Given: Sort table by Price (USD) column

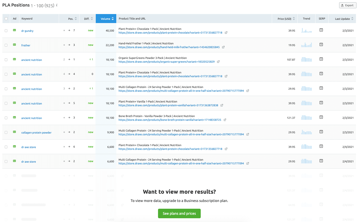Looking at the screenshot, I should coord(286,19).
